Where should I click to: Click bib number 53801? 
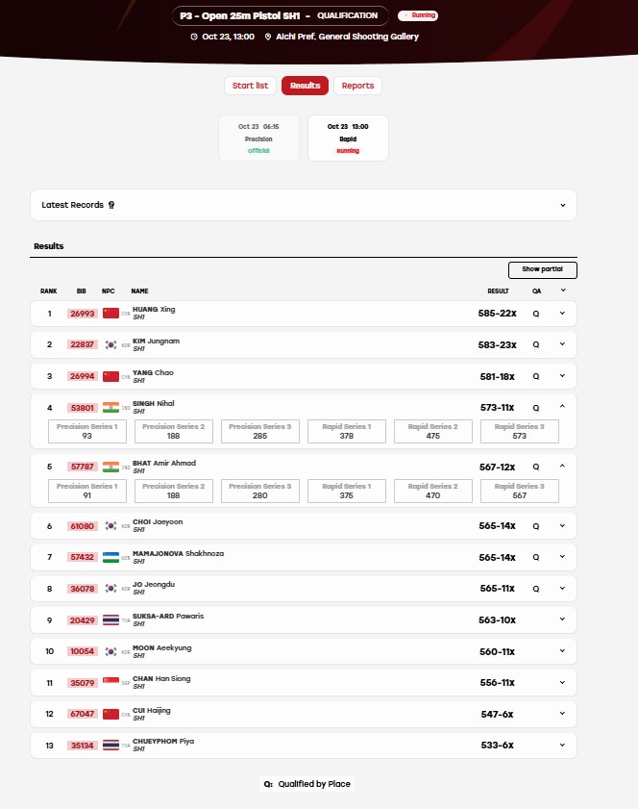(83, 408)
